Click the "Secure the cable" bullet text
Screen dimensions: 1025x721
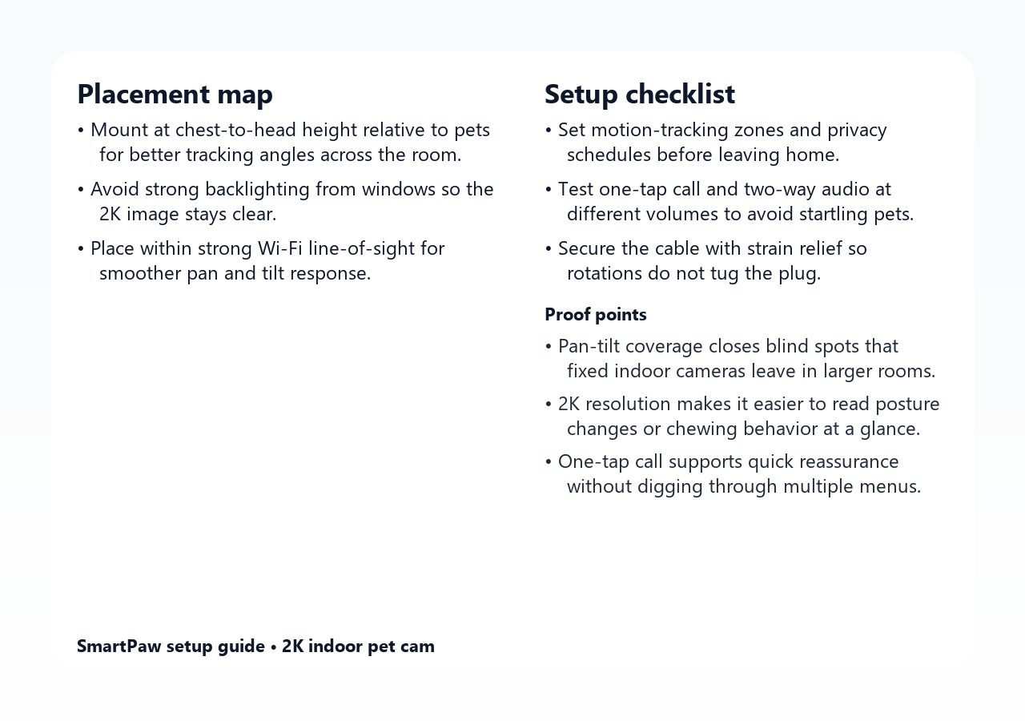pyautogui.click(x=712, y=248)
